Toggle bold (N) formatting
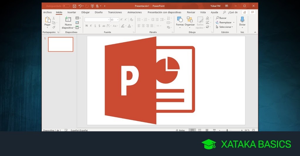Screen dimensions: 300x156 (x=86, y=26)
